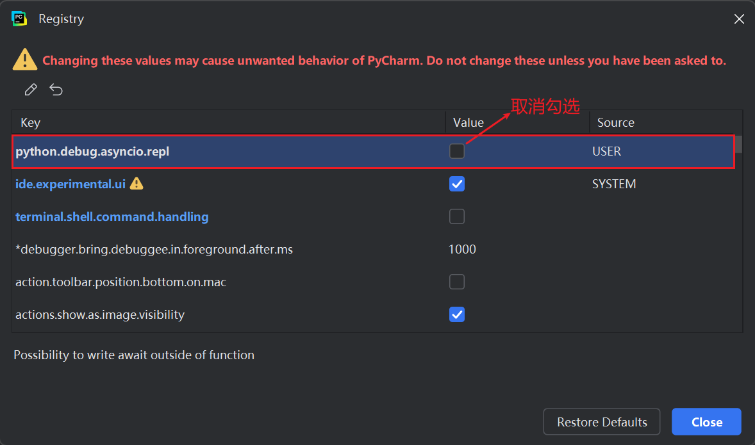Image resolution: width=755 pixels, height=445 pixels.
Task: Click the Revert undo arrow icon
Action: (x=56, y=90)
